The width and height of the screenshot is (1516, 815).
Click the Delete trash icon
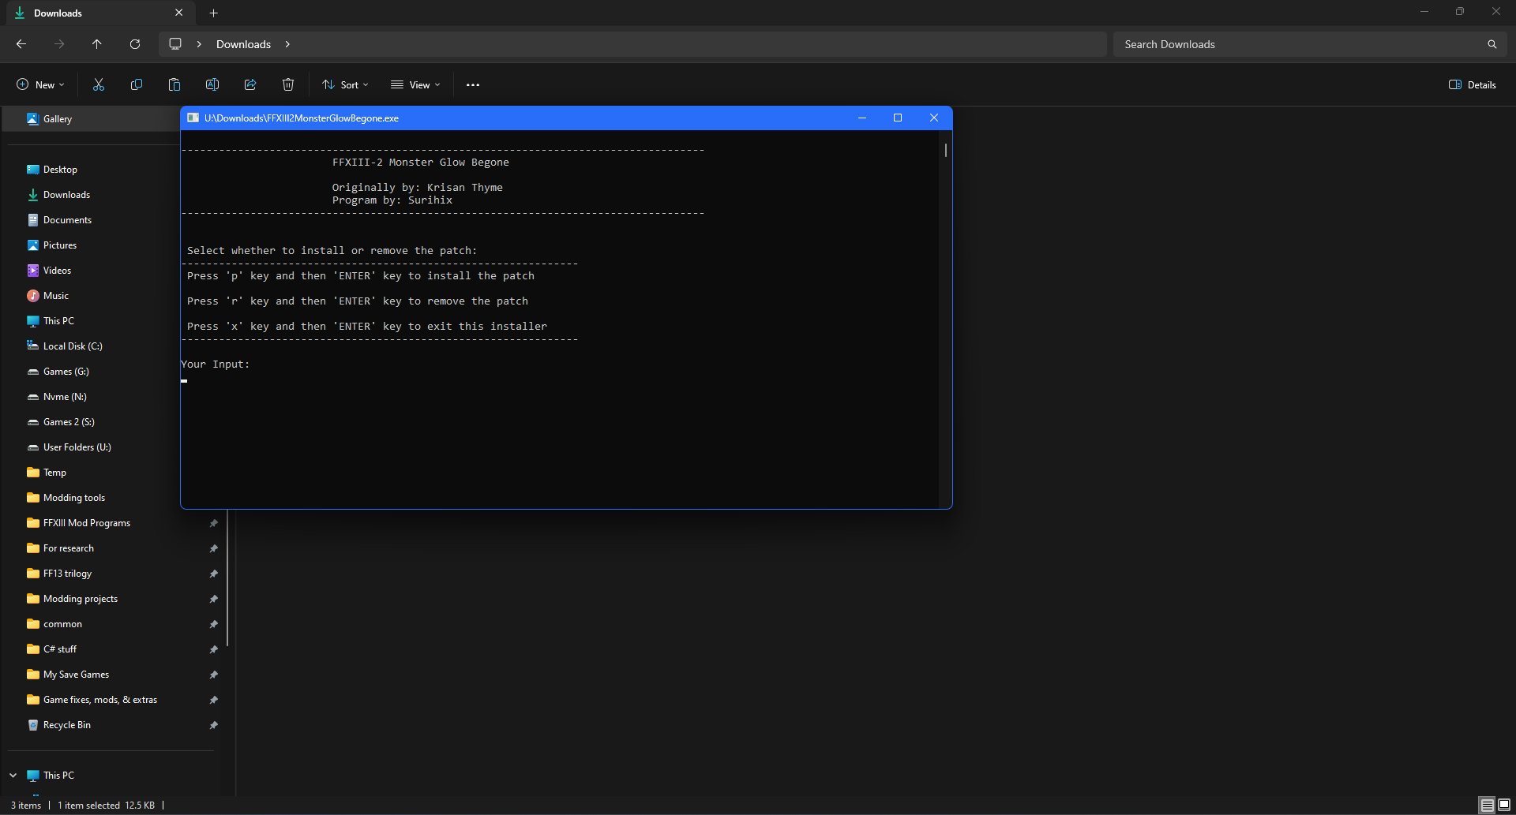tap(288, 84)
